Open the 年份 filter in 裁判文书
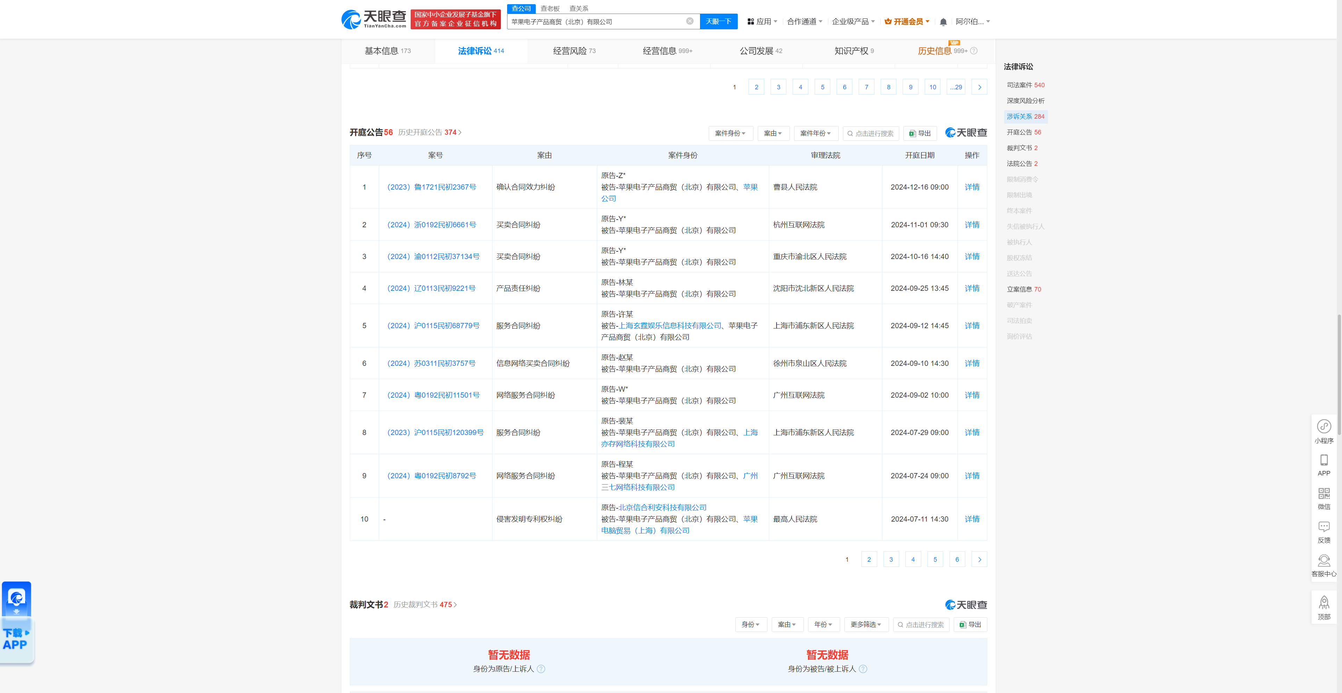 (x=824, y=625)
